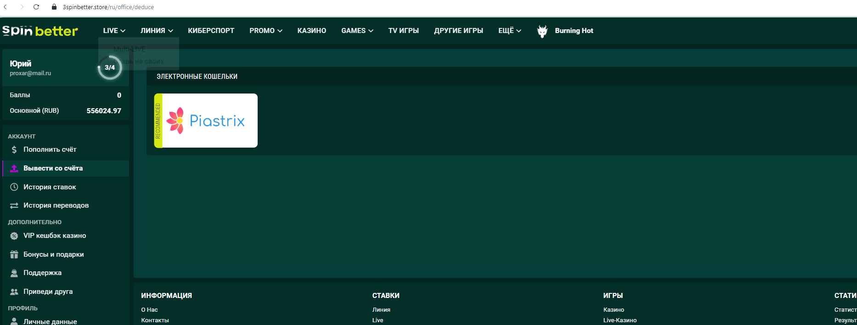This screenshot has width=857, height=325.
Task: Expand the PROMO dropdown menu
Action: tap(266, 31)
